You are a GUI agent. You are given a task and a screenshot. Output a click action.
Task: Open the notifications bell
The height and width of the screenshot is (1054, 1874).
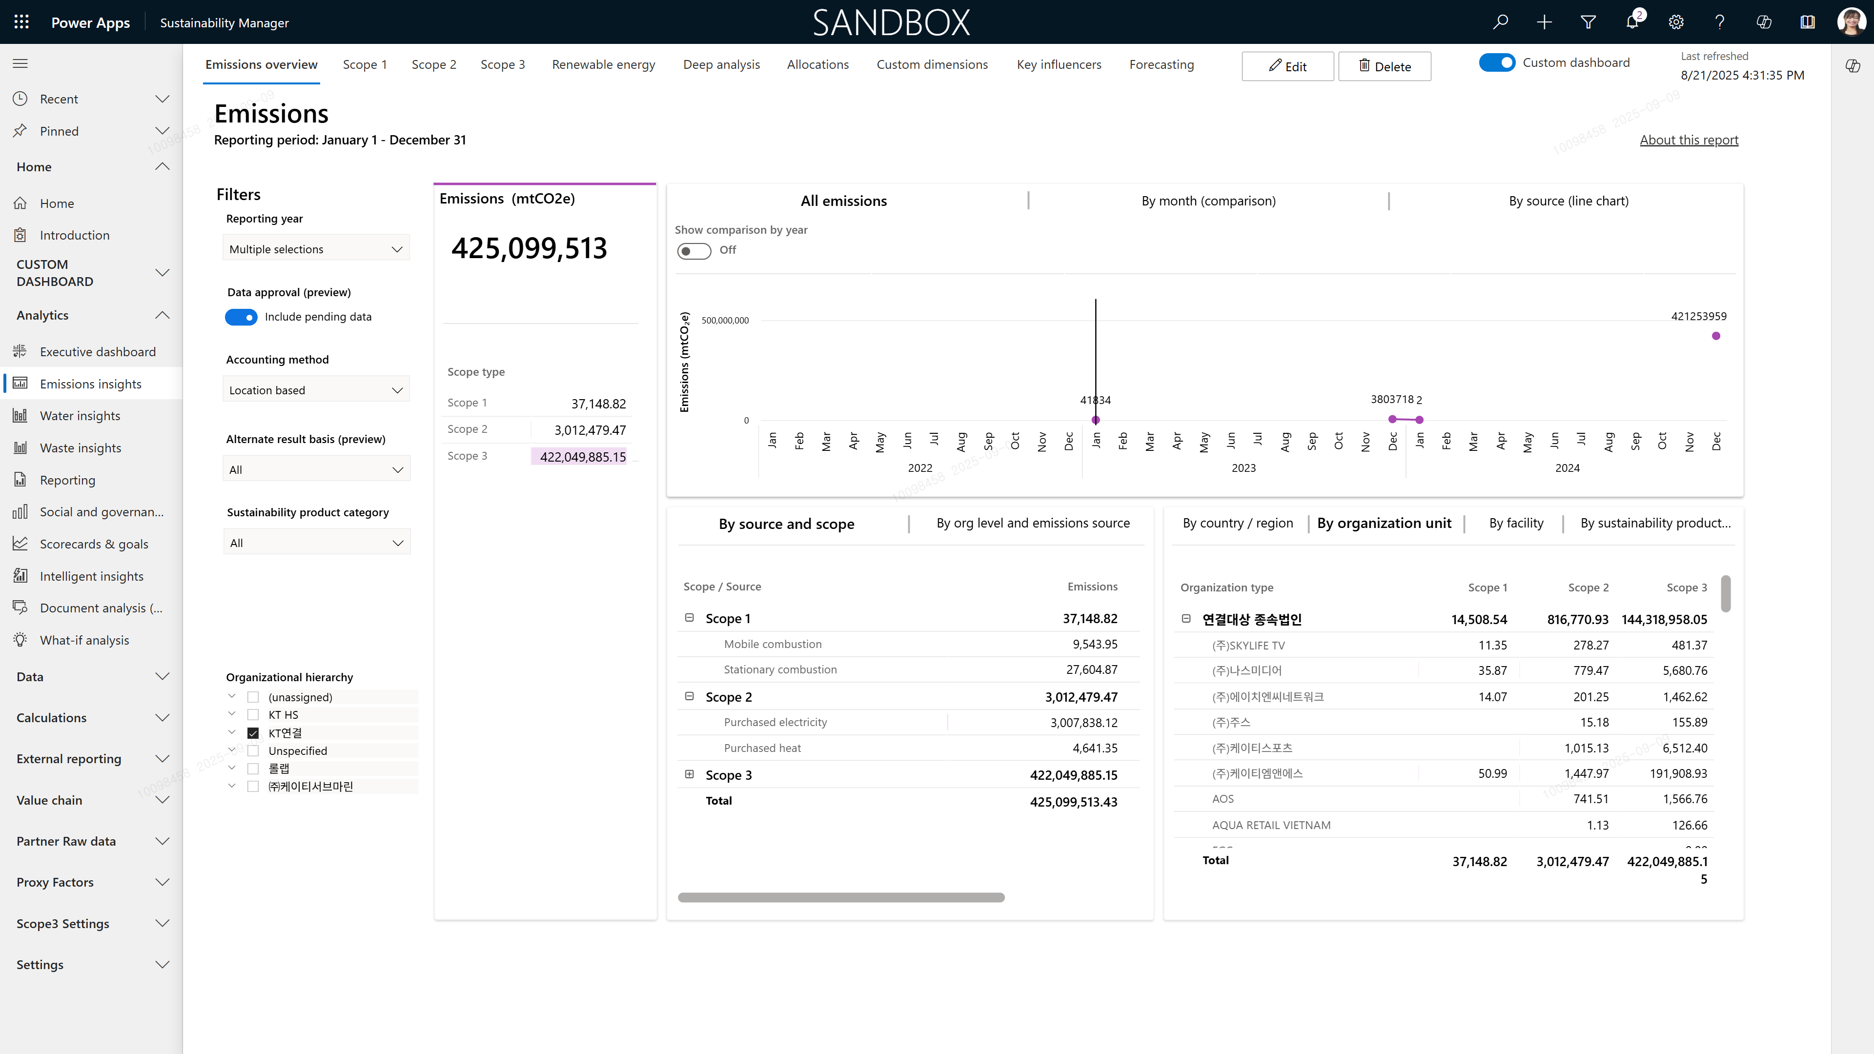[x=1632, y=22]
